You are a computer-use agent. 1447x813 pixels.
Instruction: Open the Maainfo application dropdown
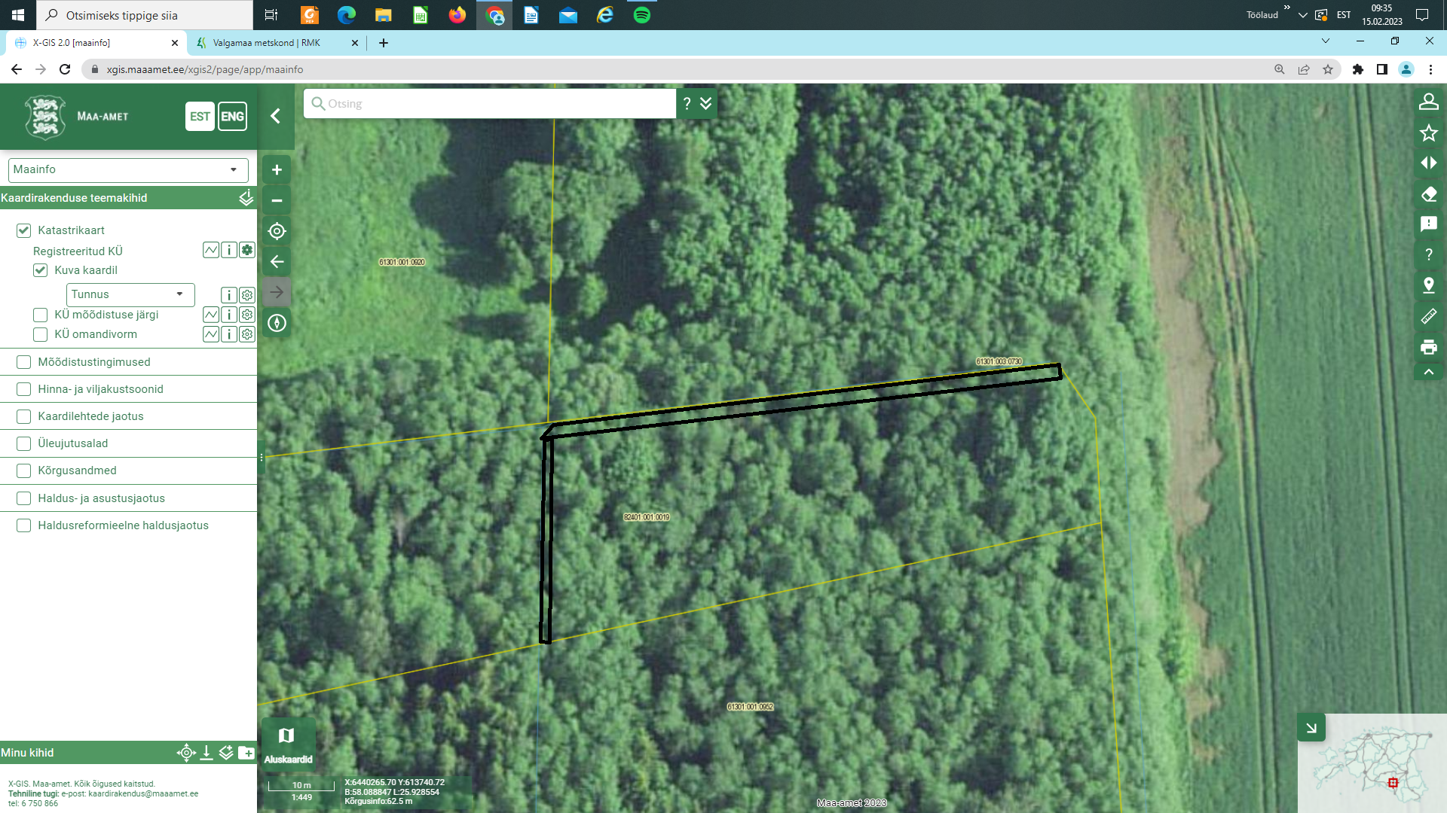pos(128,169)
